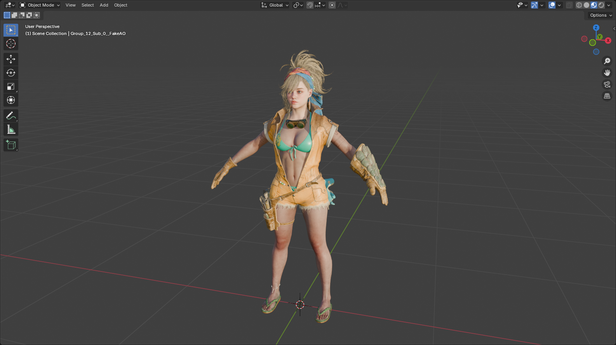The height and width of the screenshot is (345, 616).
Task: Set selection mode to Extend
Action: pyautogui.click(x=14, y=15)
